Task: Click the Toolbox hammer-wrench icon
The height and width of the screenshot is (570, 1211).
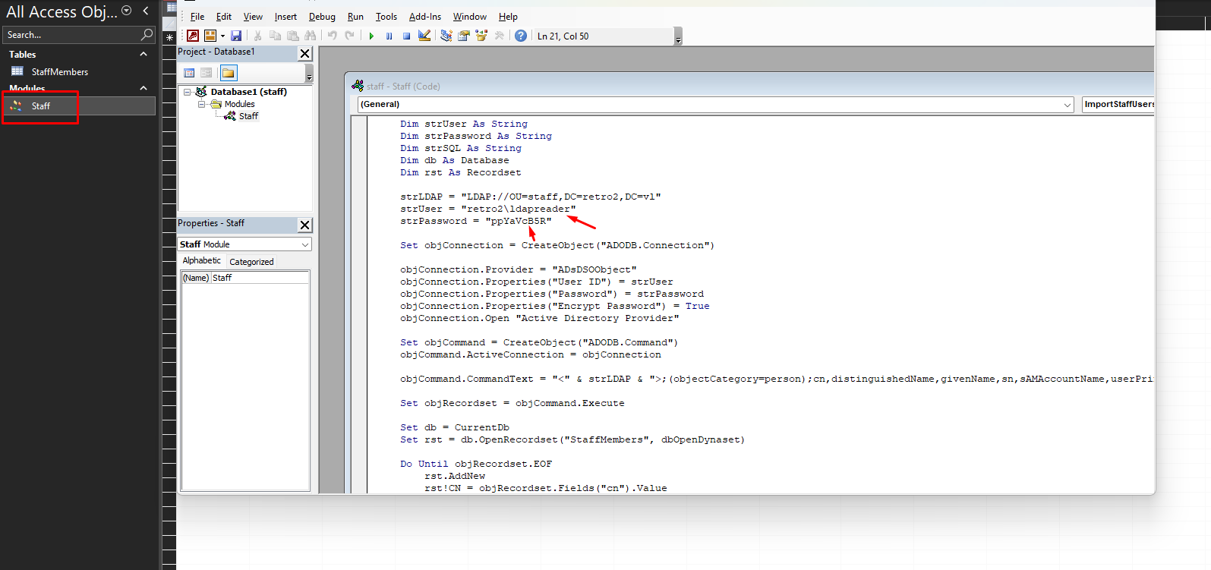Action: click(499, 36)
